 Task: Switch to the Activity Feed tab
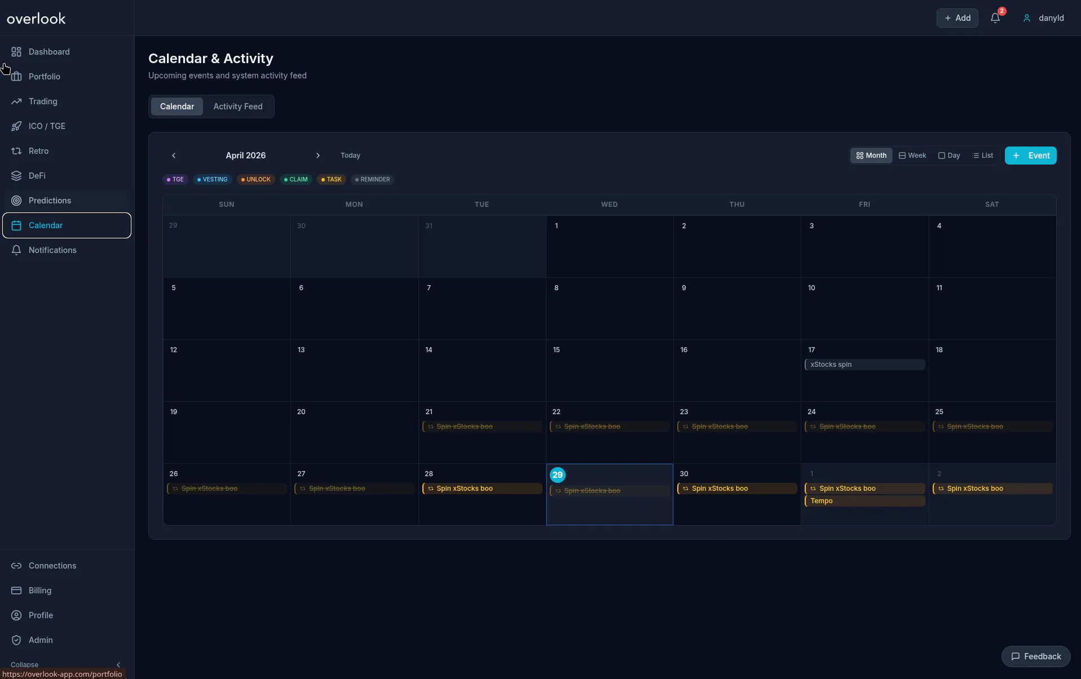click(238, 106)
